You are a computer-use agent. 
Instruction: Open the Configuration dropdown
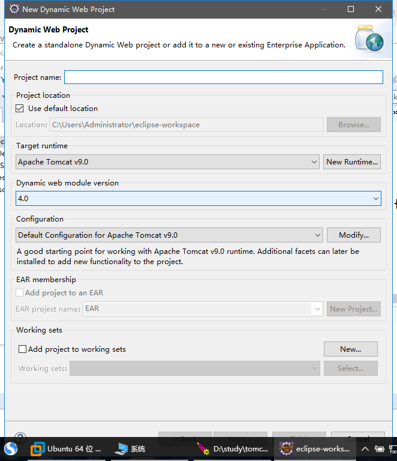(169, 235)
